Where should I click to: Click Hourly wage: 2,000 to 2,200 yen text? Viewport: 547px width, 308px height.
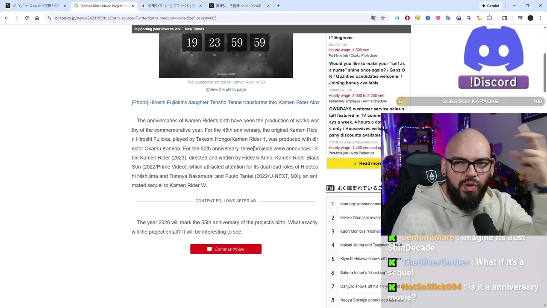click(x=356, y=96)
